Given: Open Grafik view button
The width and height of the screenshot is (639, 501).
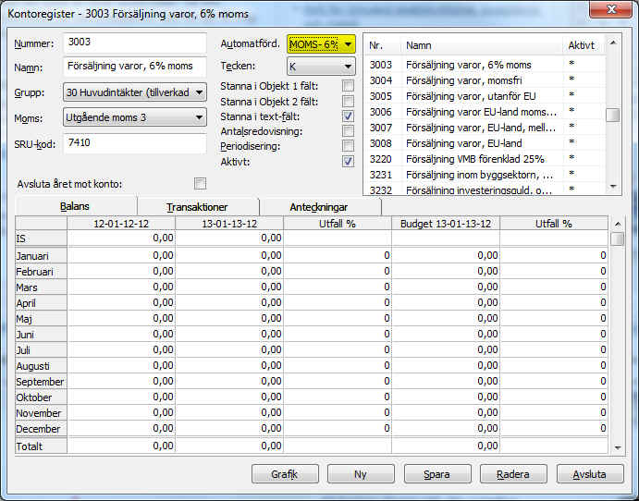Looking at the screenshot, I should 284,474.
